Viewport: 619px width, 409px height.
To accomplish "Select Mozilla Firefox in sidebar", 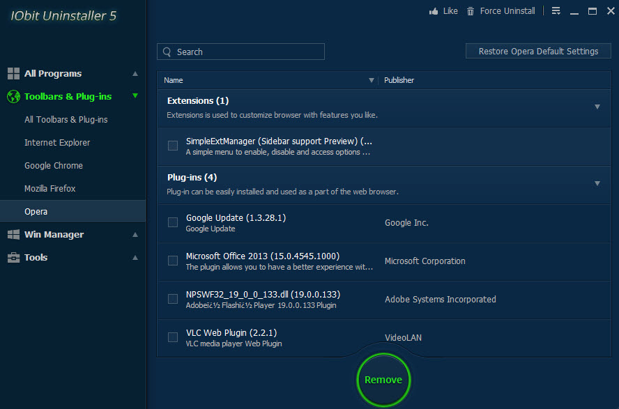I will [49, 189].
